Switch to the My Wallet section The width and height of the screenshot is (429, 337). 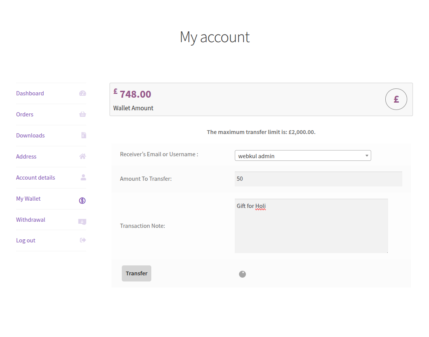(x=28, y=198)
